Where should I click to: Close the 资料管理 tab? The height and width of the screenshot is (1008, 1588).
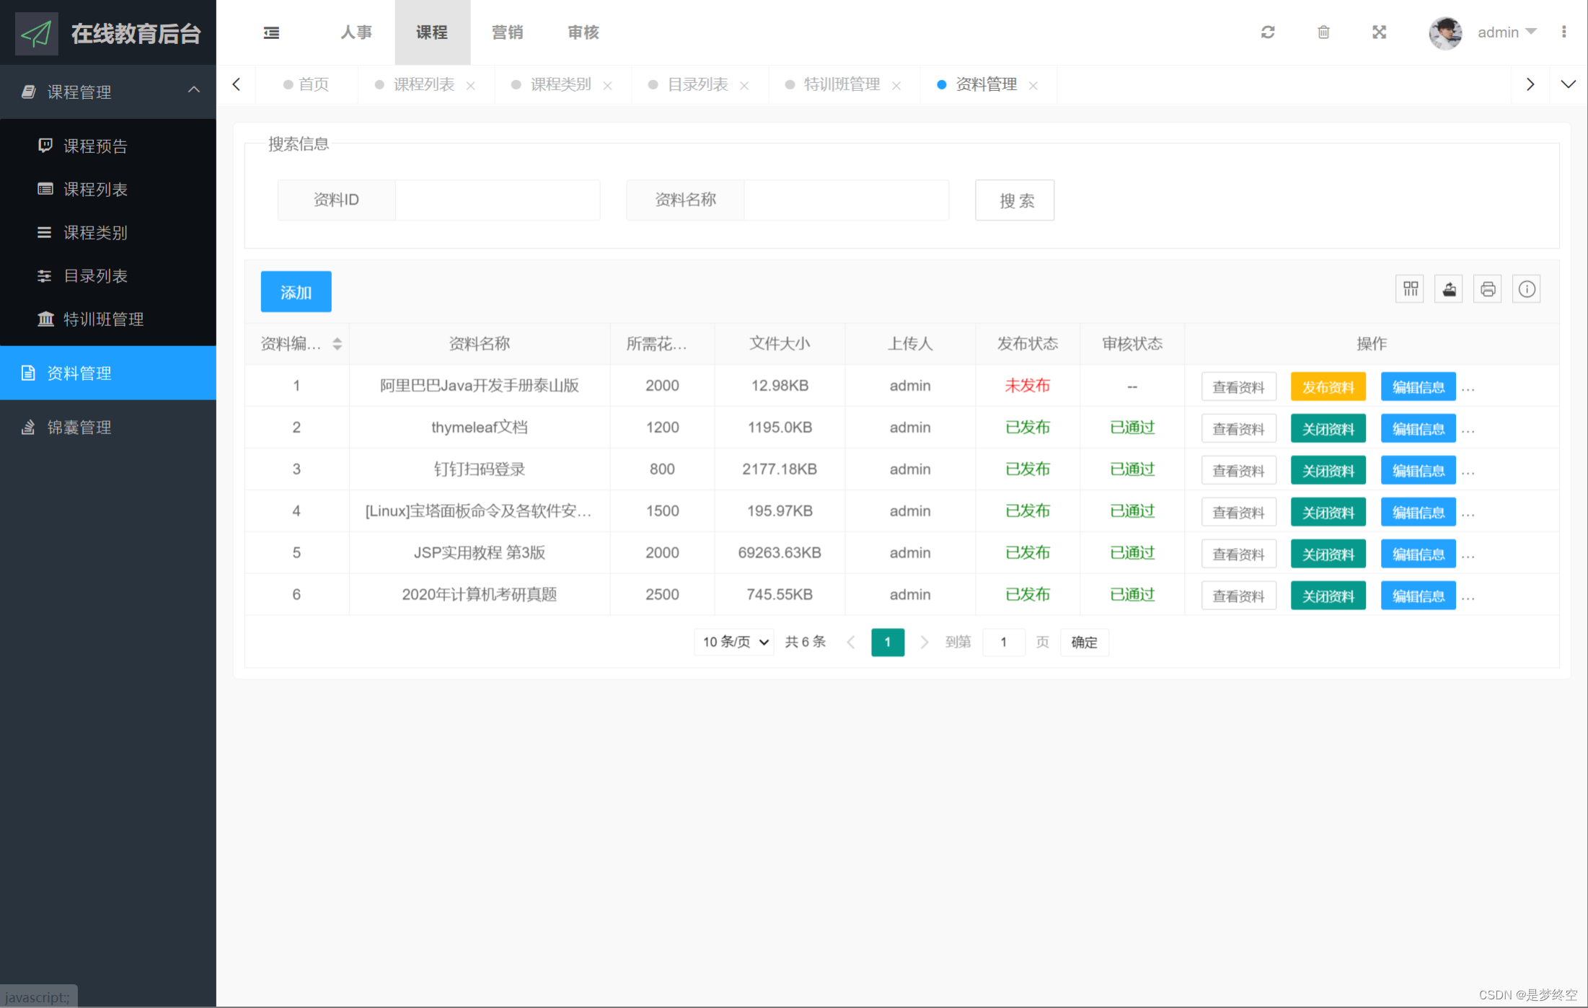coord(1033,85)
